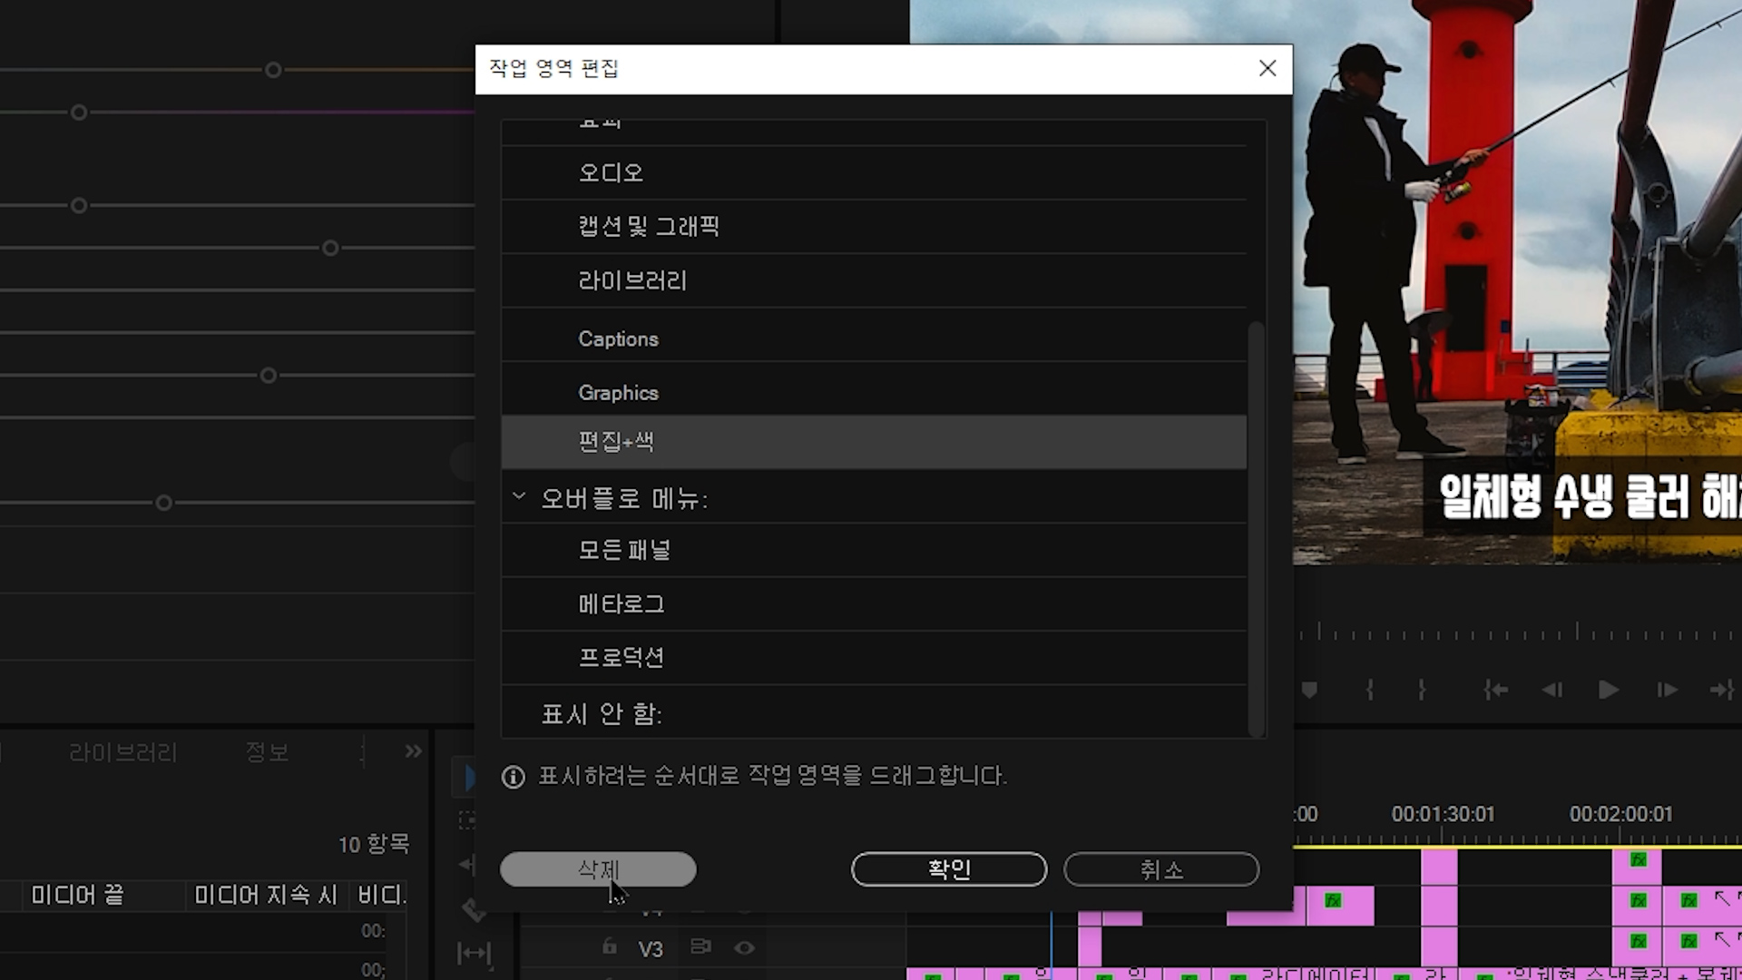1742x980 pixels.
Task: Toggle V3 sync lock icon
Action: (700, 947)
